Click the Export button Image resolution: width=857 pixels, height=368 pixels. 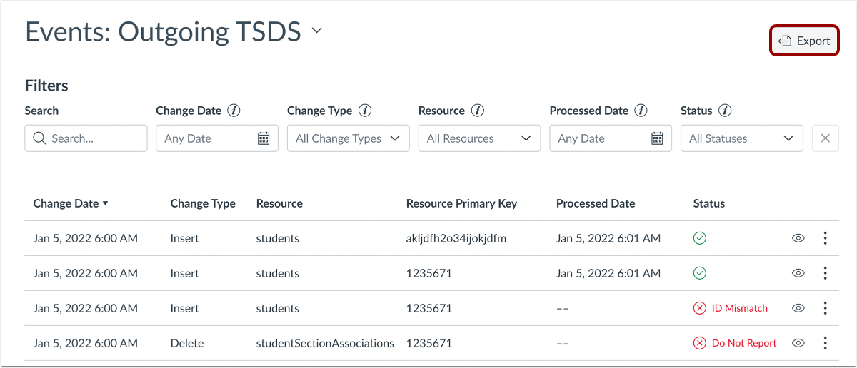[x=804, y=41]
